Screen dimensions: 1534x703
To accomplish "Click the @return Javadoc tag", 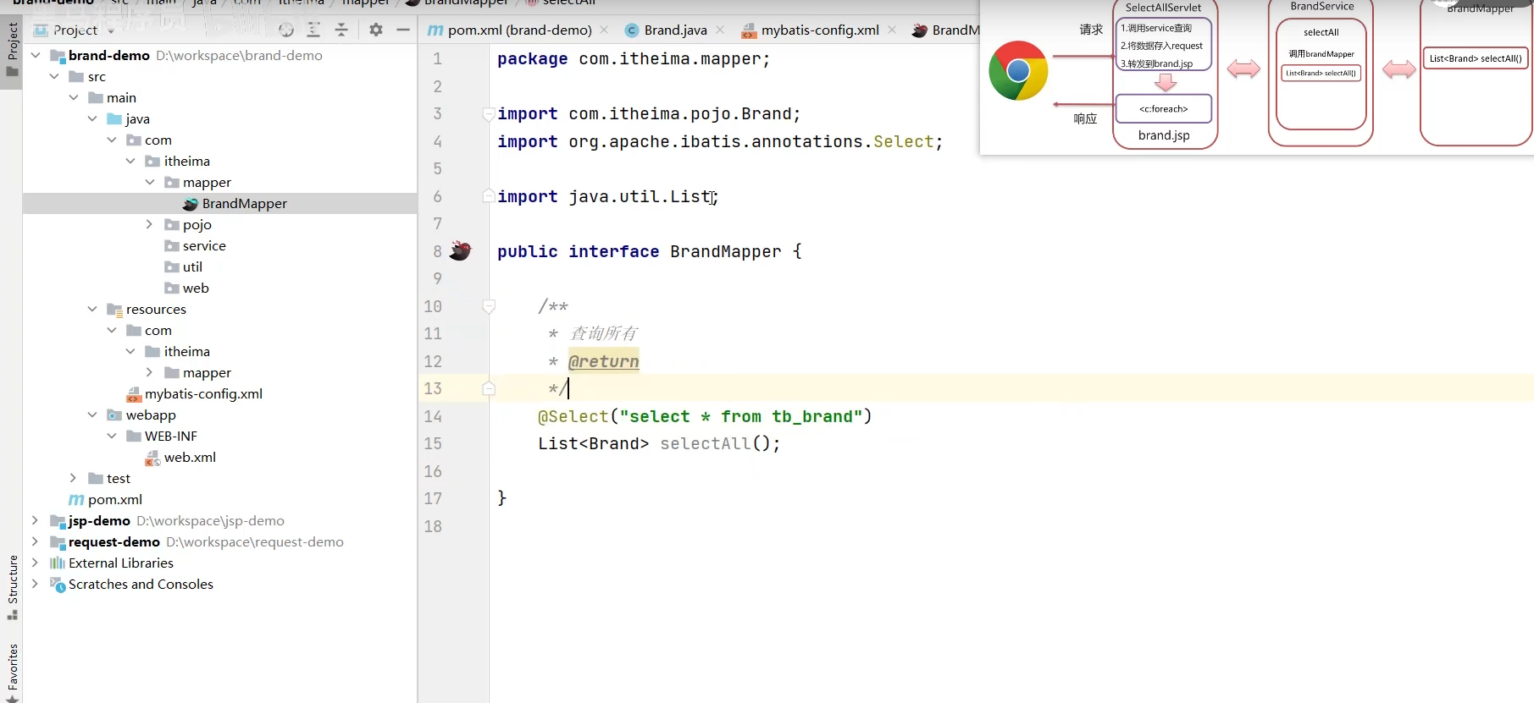I will (x=604, y=361).
